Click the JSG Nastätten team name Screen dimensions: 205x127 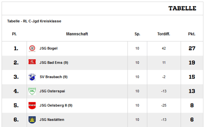[x=52, y=120]
